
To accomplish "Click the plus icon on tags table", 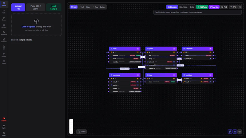I will coord(174,75).
